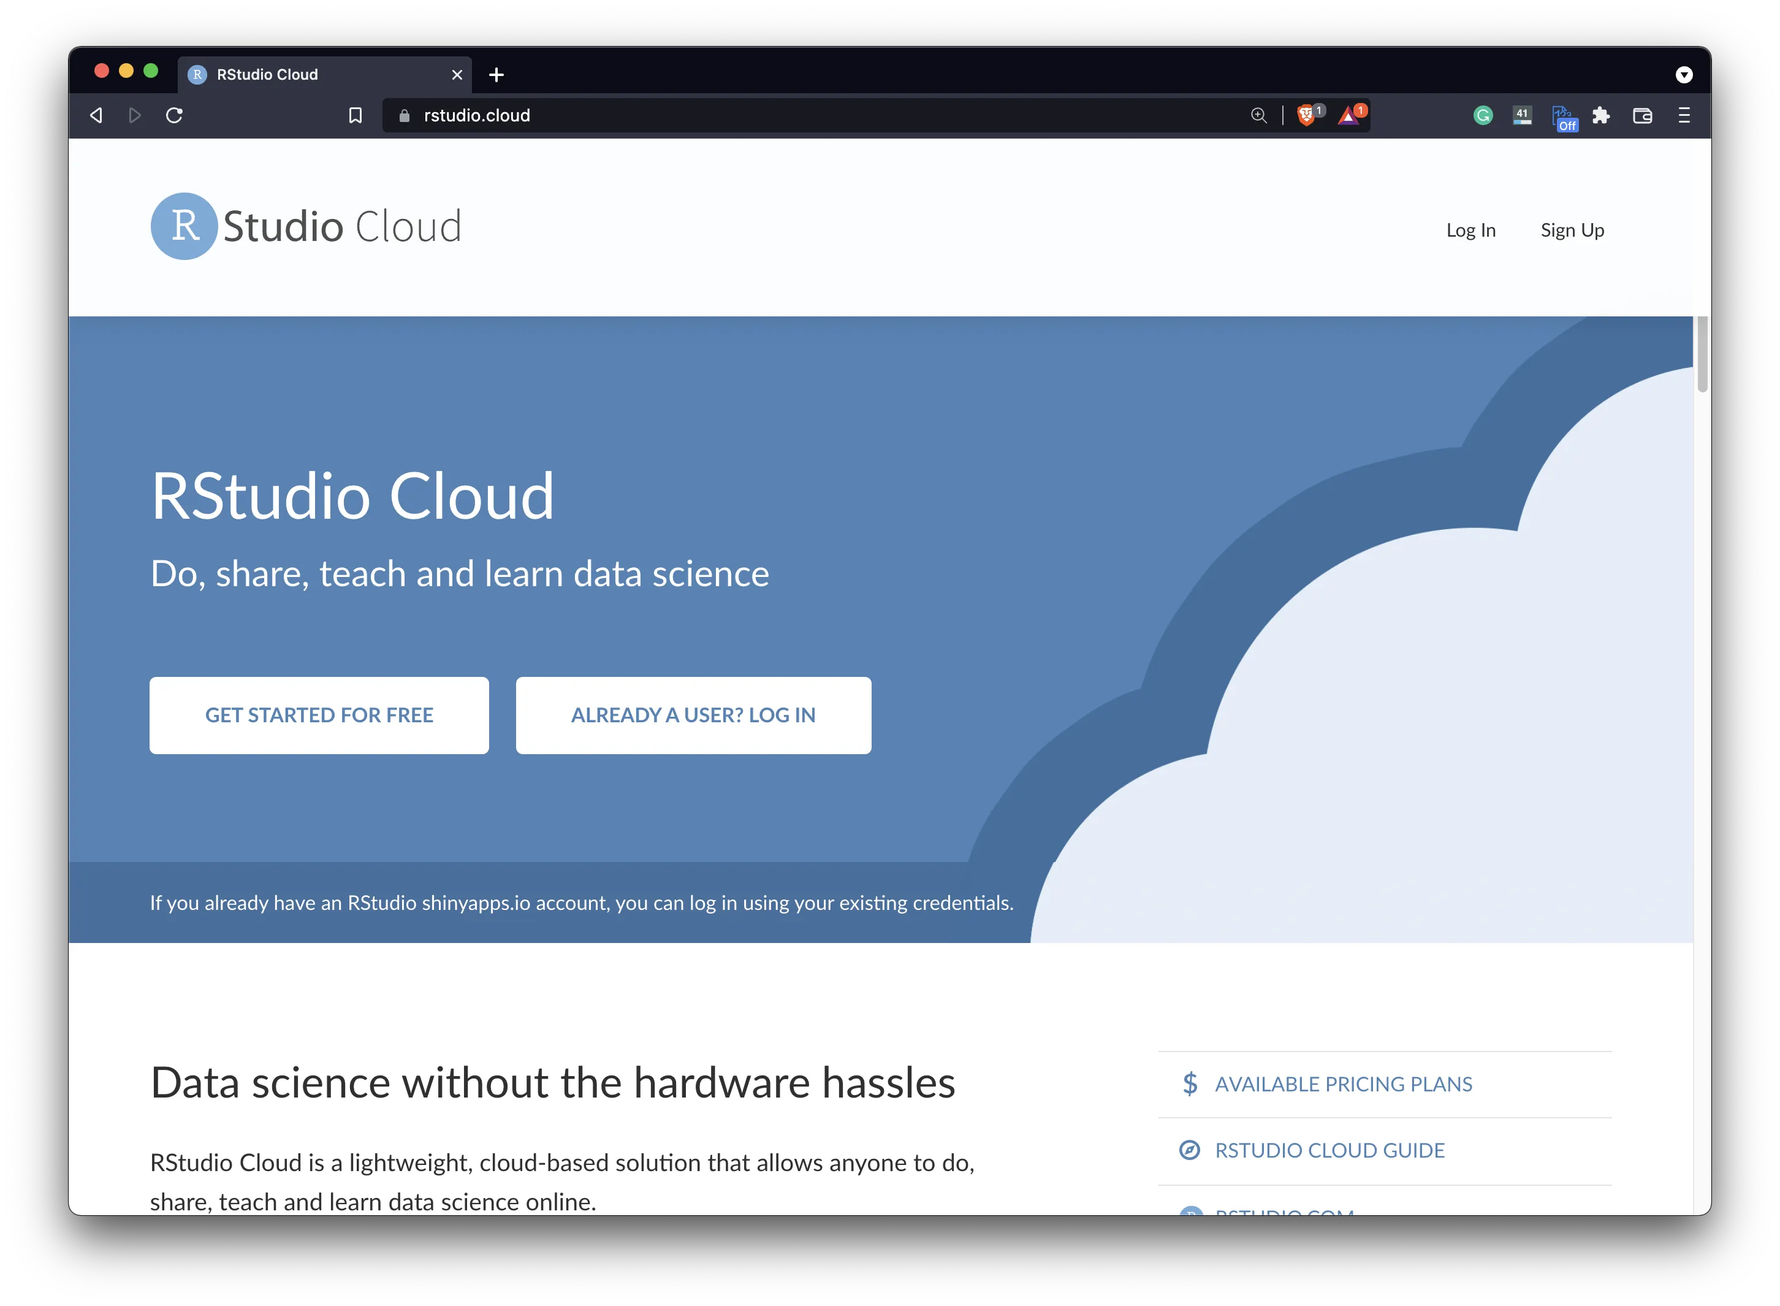
Task: Click the RStudio Cloud logo
Action: pyautogui.click(x=306, y=226)
